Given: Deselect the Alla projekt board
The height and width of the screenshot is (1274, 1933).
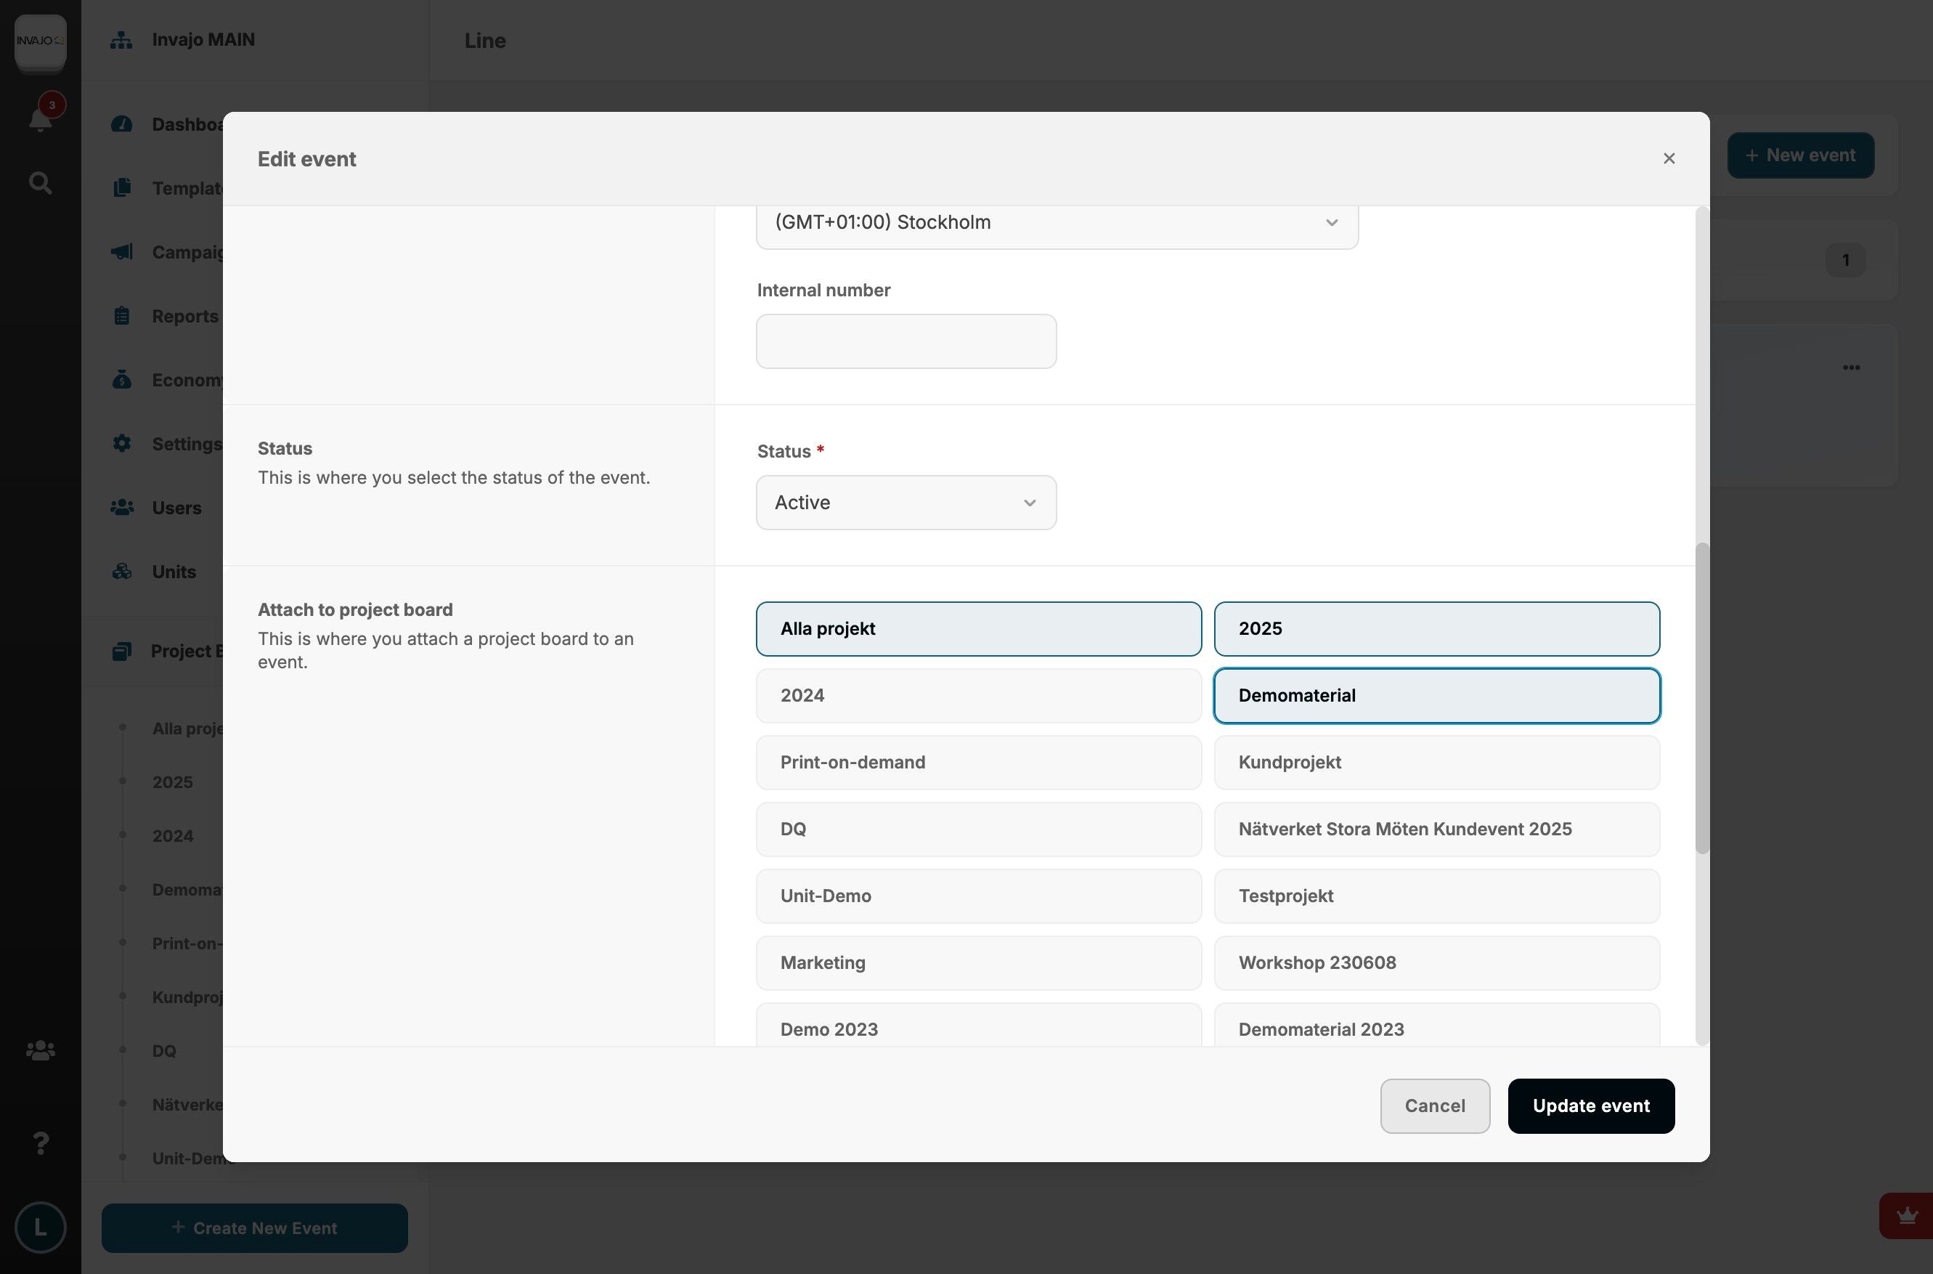Looking at the screenshot, I should pos(978,629).
